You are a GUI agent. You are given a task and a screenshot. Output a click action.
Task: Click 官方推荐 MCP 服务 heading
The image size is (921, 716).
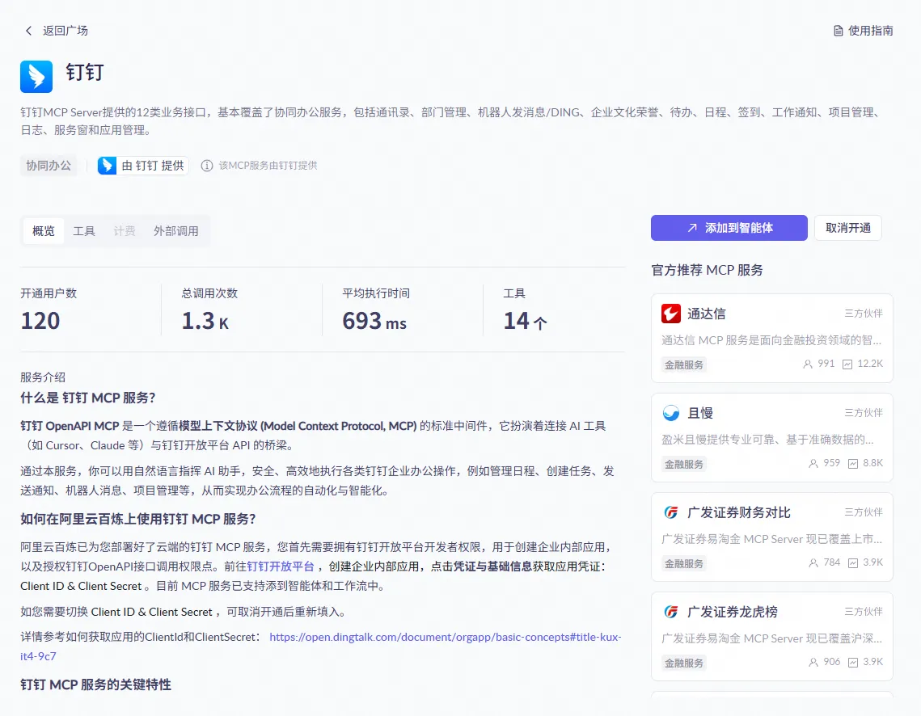point(708,270)
